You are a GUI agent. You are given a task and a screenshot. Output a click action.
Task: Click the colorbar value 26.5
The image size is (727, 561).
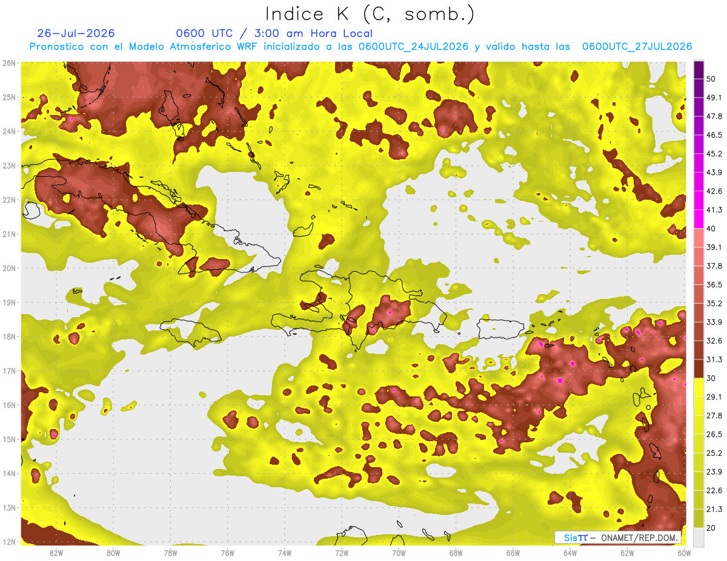point(714,434)
